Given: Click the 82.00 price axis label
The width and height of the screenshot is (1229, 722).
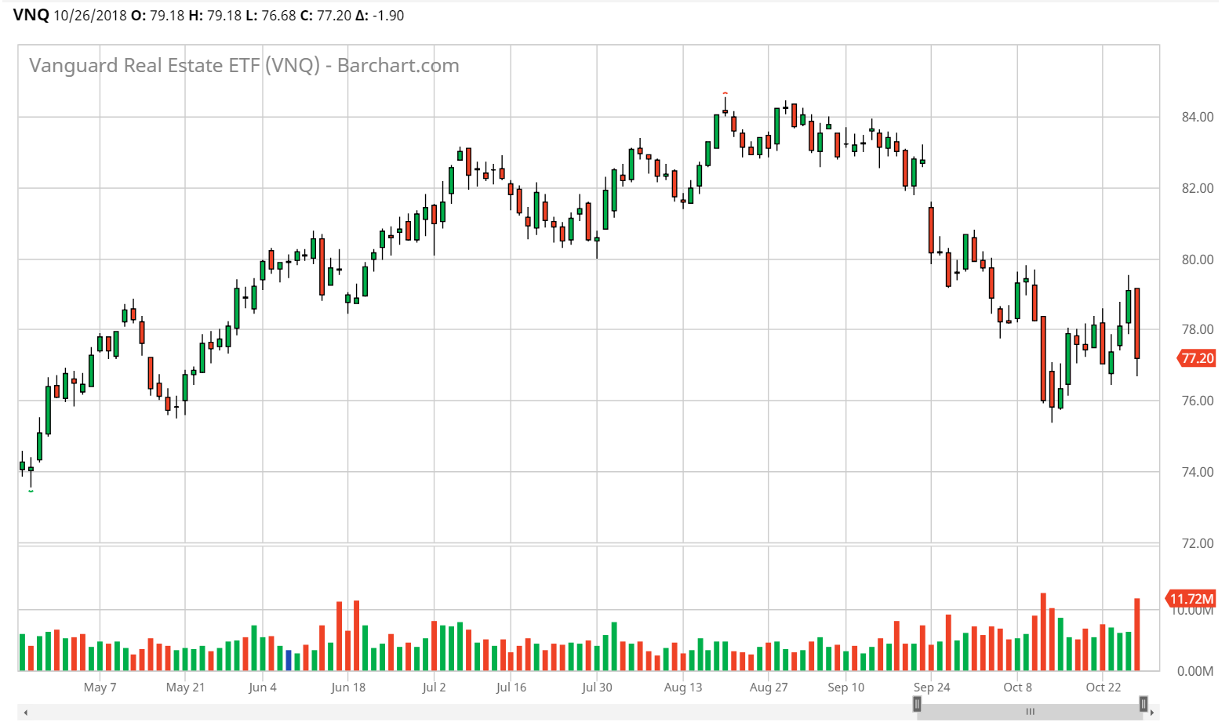Looking at the screenshot, I should point(1198,188).
